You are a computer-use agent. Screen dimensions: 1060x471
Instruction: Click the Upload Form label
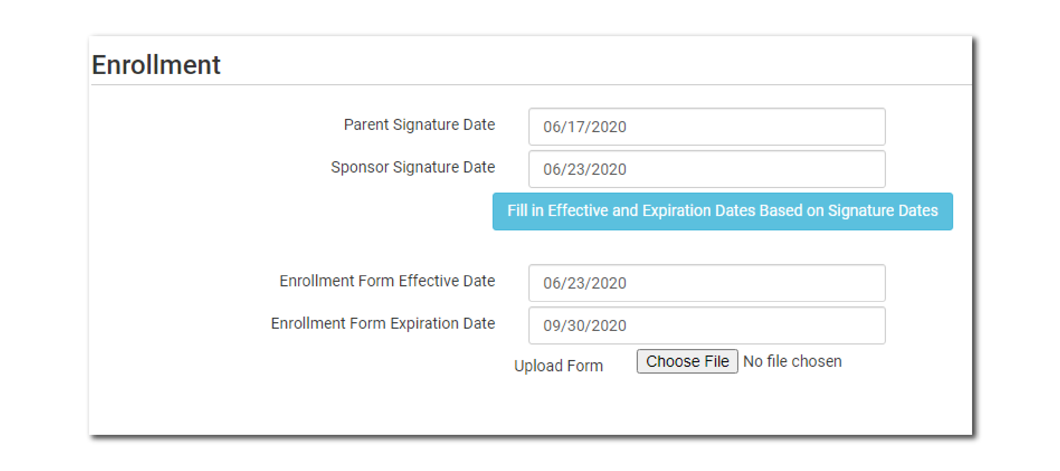coord(558,366)
